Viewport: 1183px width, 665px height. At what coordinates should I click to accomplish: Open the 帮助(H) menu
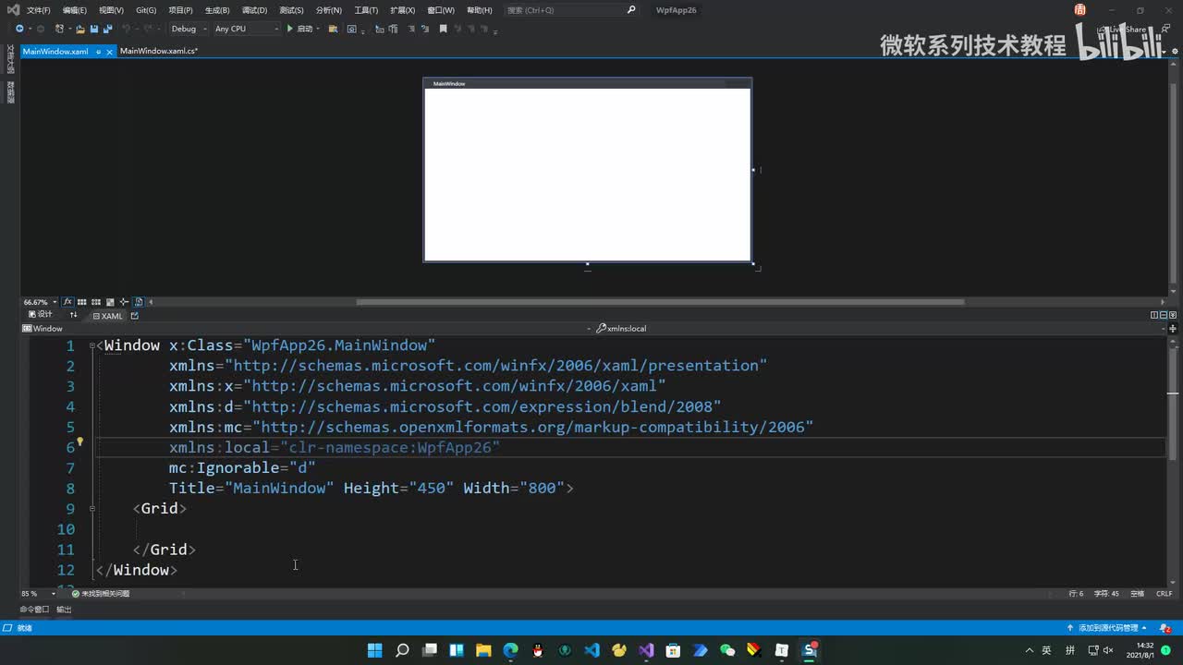click(480, 10)
